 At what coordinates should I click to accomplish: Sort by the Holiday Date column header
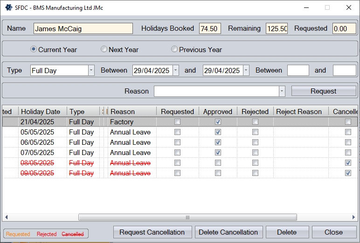click(41, 112)
